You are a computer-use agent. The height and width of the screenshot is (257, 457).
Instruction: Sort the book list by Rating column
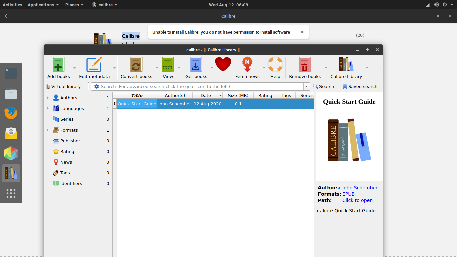(265, 95)
